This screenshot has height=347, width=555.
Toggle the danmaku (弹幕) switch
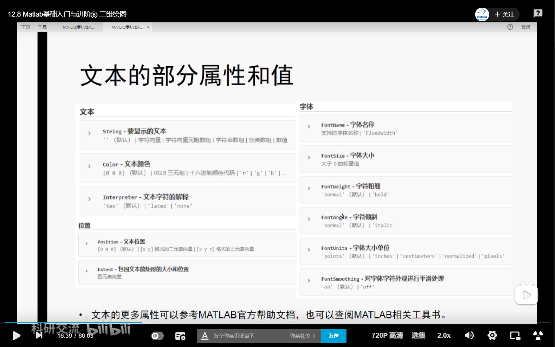157,336
